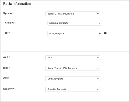The image size is (129, 102).
Task: Click the BFD field label
Action: point(6,68)
